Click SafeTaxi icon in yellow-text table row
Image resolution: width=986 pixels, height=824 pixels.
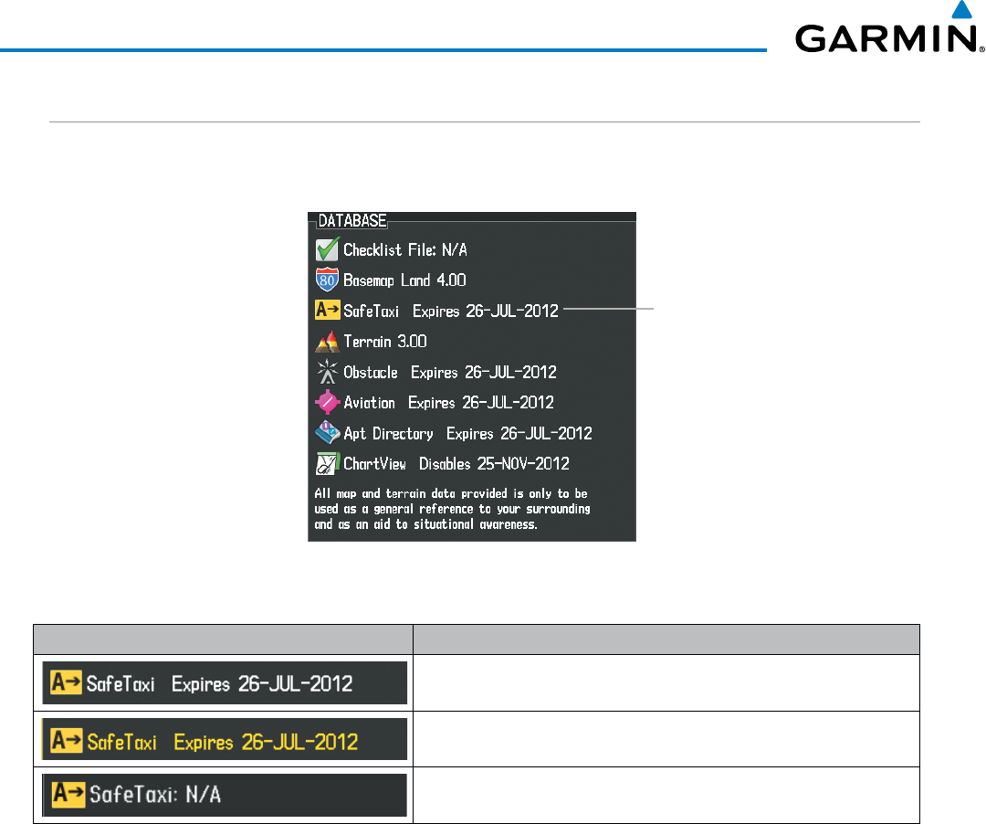pos(67,741)
